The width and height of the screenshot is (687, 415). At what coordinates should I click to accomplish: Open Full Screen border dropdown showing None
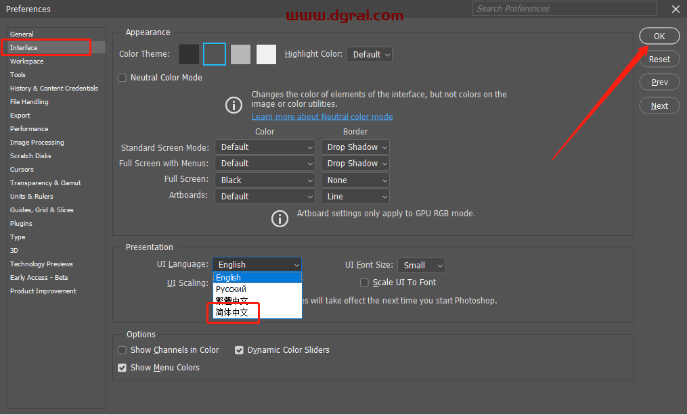(355, 180)
